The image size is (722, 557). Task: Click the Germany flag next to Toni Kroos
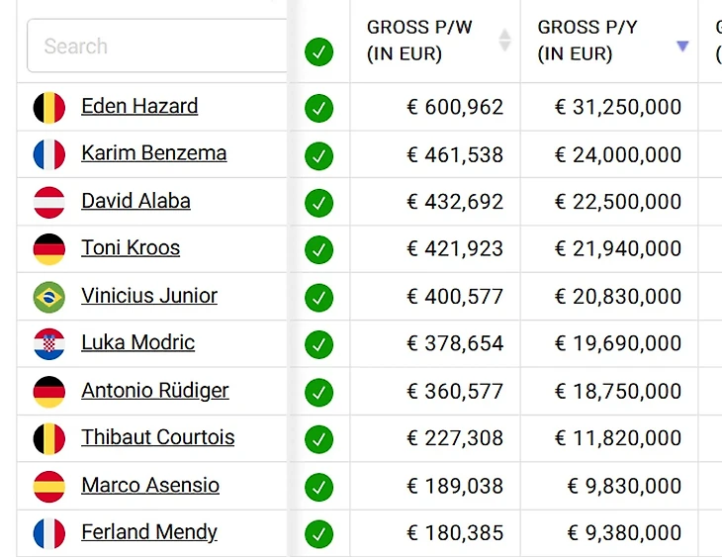tap(48, 249)
